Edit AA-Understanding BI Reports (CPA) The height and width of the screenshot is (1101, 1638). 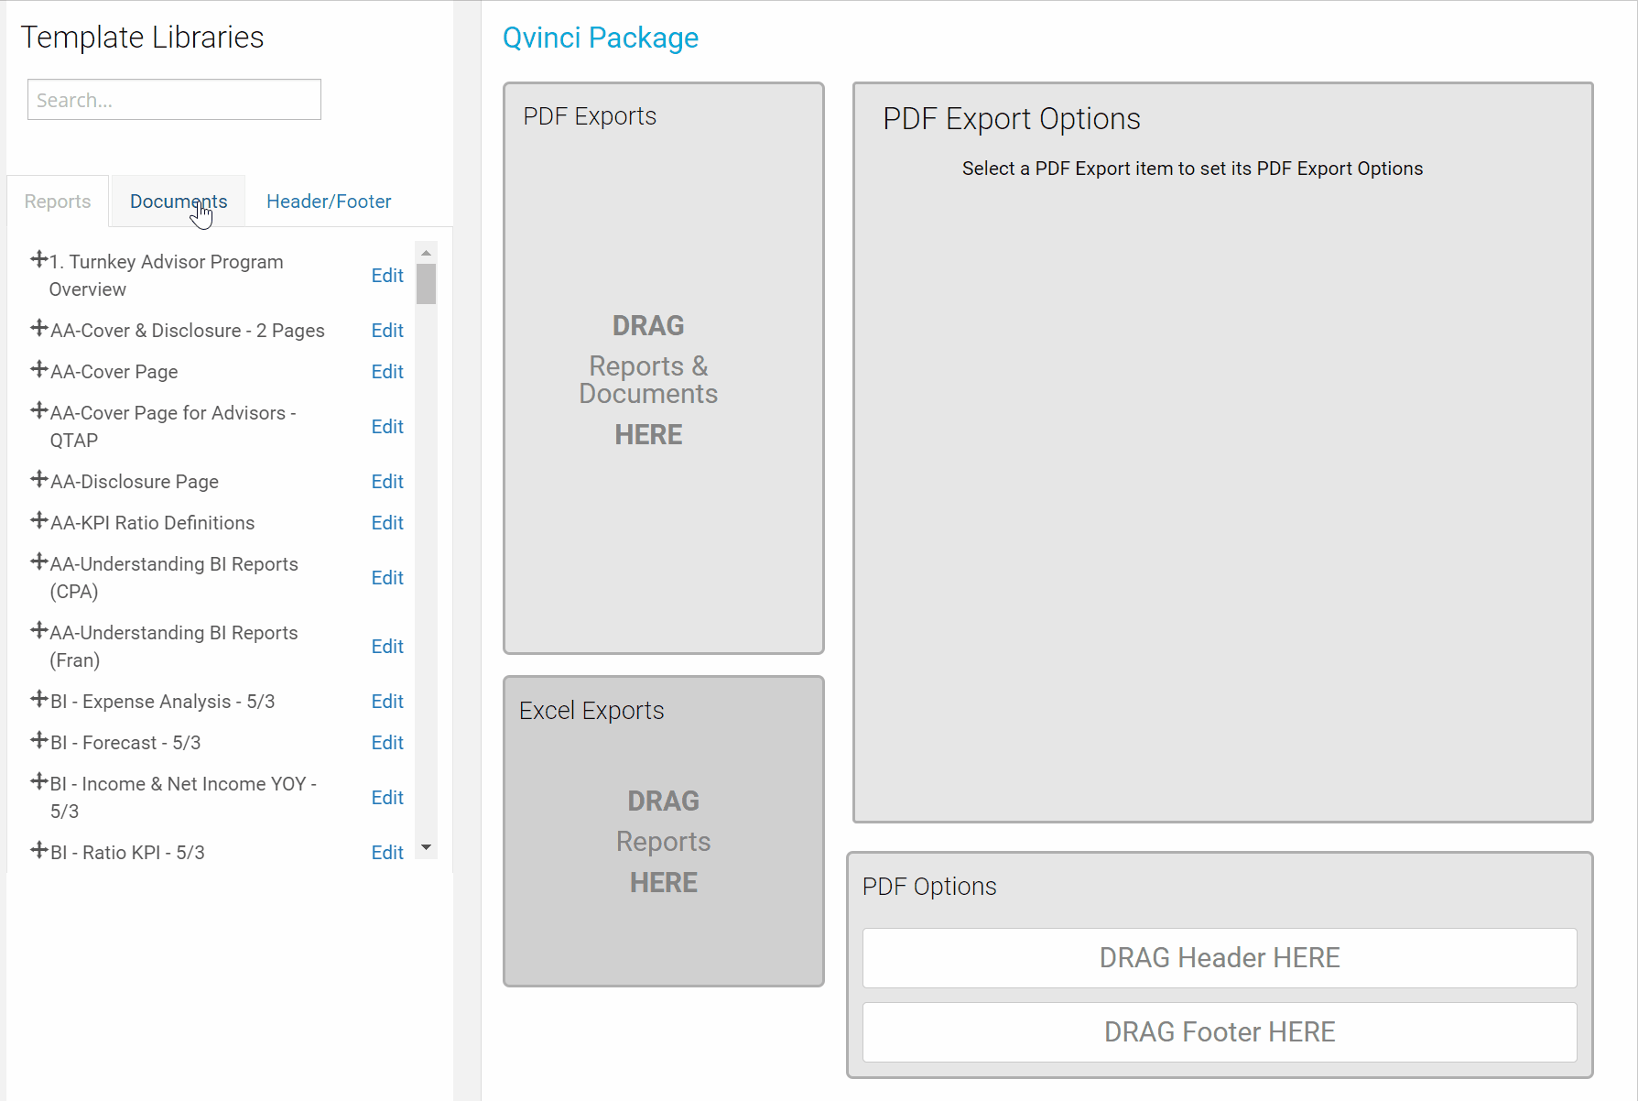[x=387, y=578]
